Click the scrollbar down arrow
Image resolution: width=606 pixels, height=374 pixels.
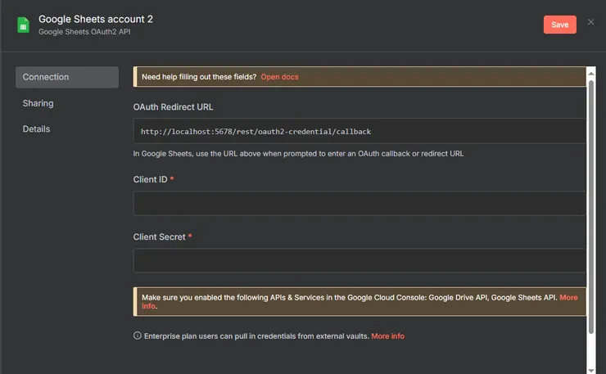591,370
